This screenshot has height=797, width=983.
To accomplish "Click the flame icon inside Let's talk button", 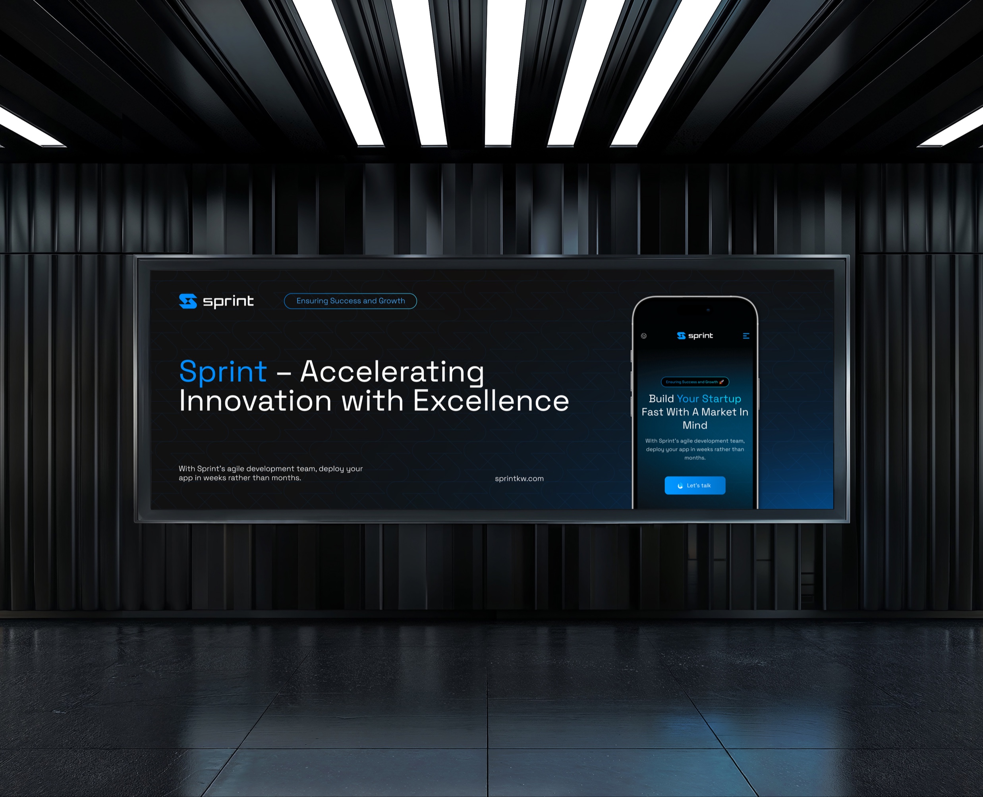I will pos(680,486).
